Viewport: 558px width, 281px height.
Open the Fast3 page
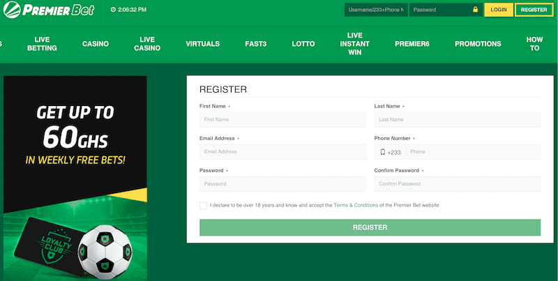tap(255, 44)
